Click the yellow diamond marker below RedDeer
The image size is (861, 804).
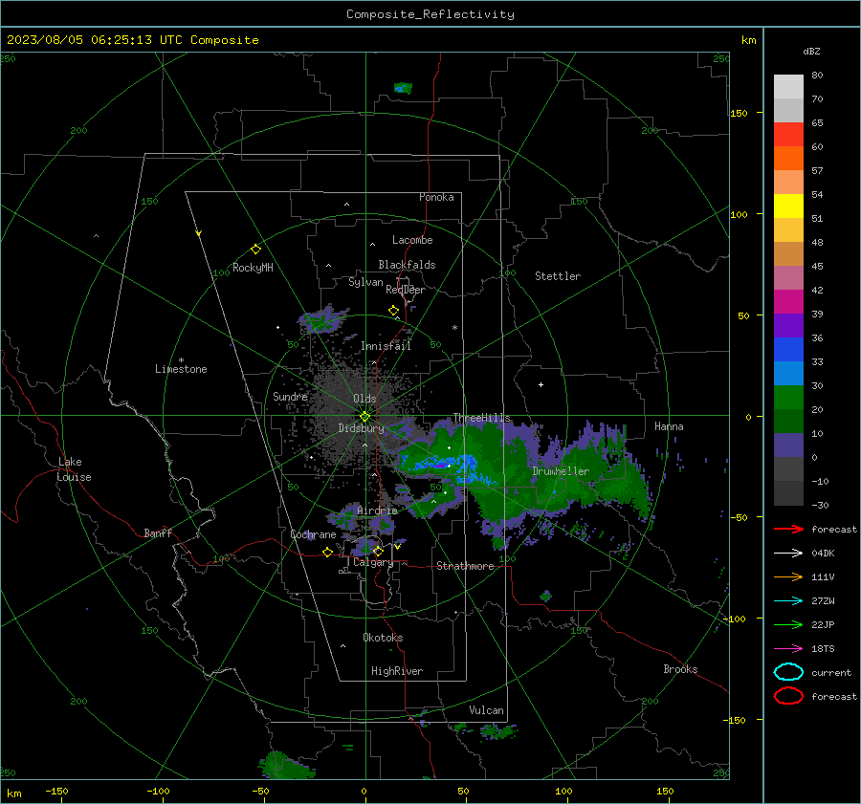pyautogui.click(x=393, y=311)
